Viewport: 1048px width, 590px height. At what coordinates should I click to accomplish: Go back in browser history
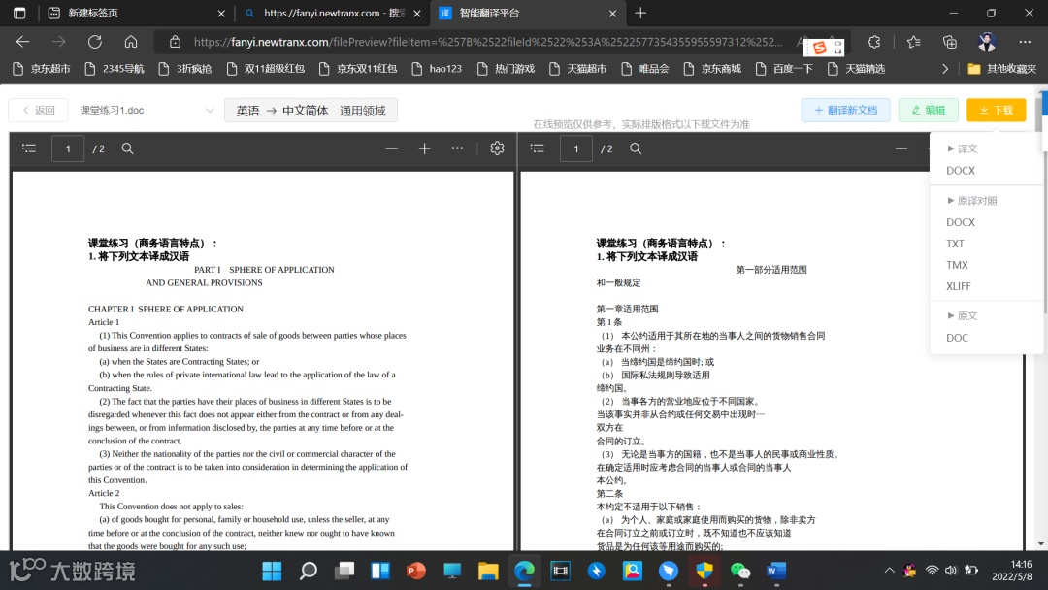click(22, 42)
